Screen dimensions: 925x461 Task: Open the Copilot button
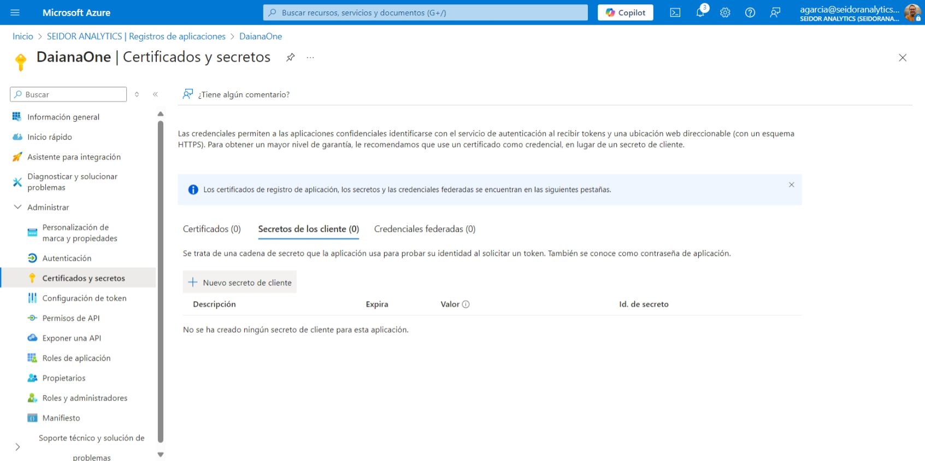625,13
